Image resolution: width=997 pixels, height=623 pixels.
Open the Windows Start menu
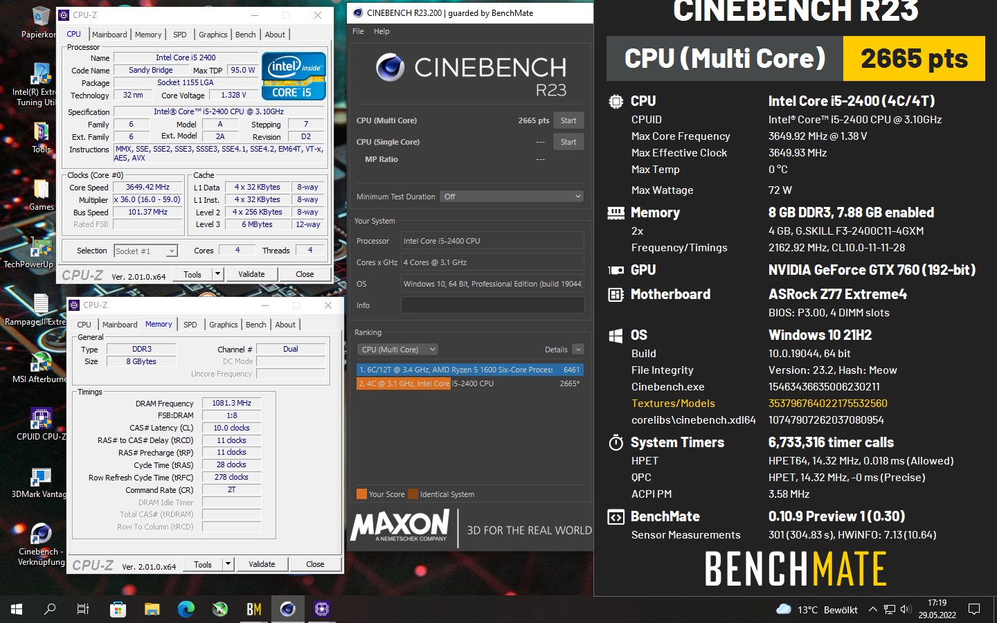pyautogui.click(x=17, y=609)
